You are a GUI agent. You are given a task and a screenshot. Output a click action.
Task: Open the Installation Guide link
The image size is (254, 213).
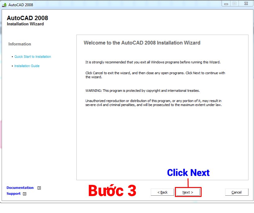pos(27,66)
